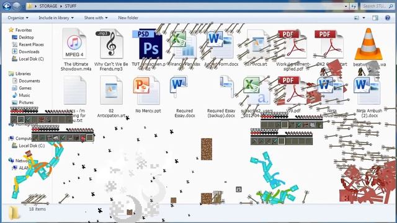
Task: Select the Finance Plan Excel file icon
Action: [184, 45]
